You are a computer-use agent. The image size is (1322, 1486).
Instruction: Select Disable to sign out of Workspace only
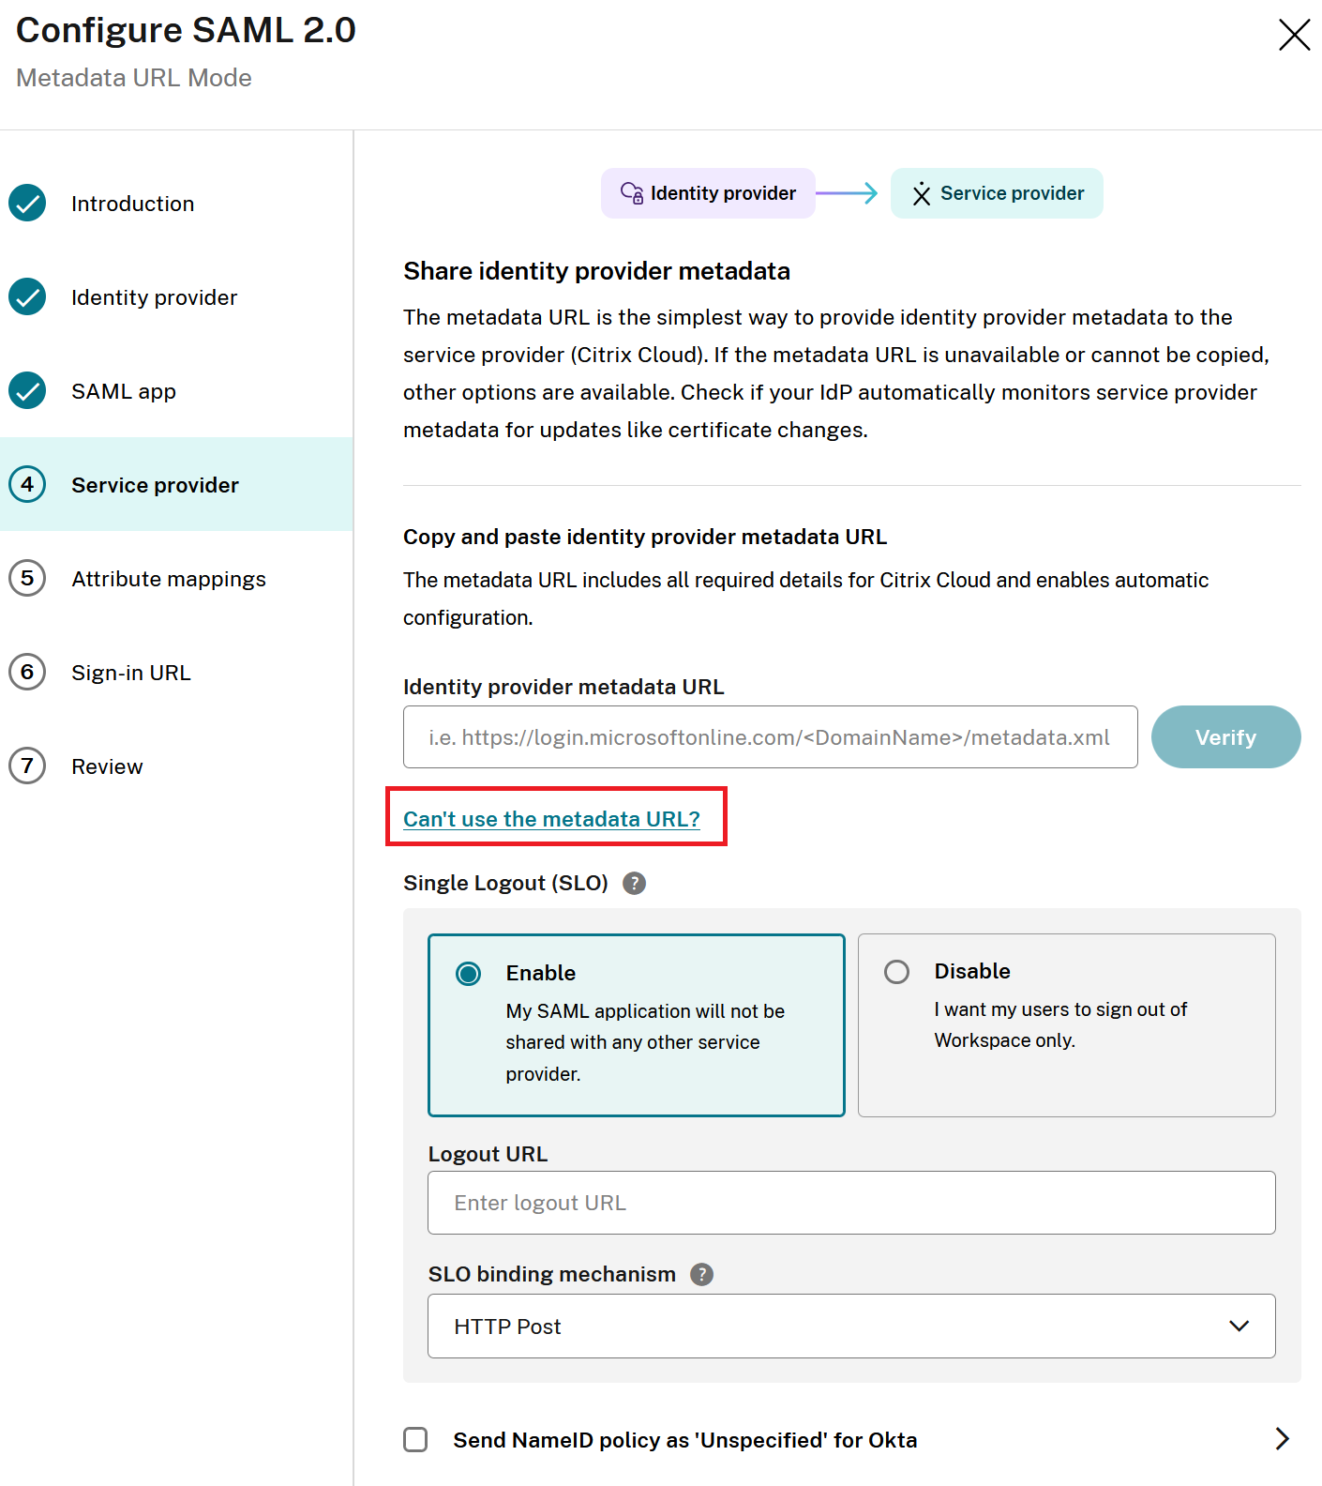point(896,972)
